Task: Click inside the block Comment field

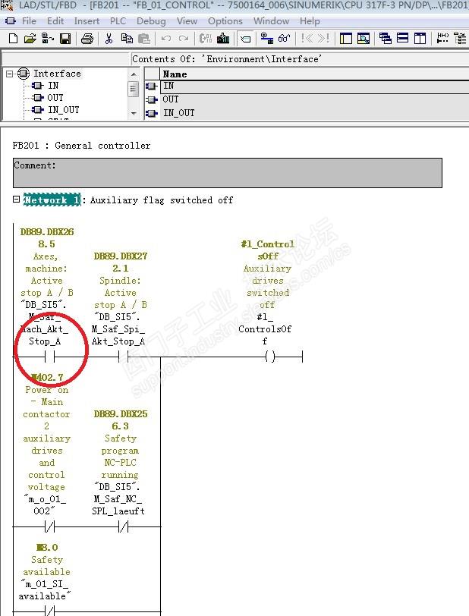Action: point(228,173)
